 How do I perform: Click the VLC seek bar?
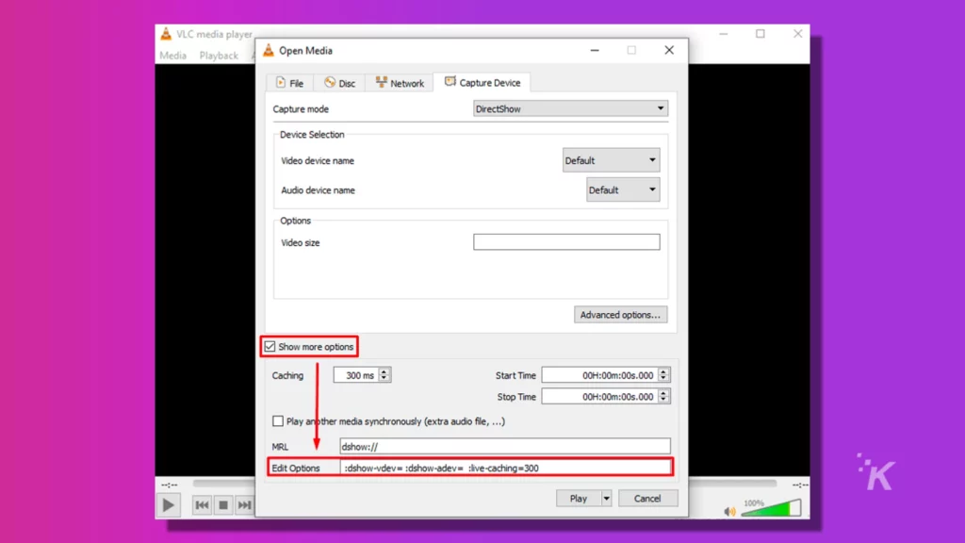483,484
